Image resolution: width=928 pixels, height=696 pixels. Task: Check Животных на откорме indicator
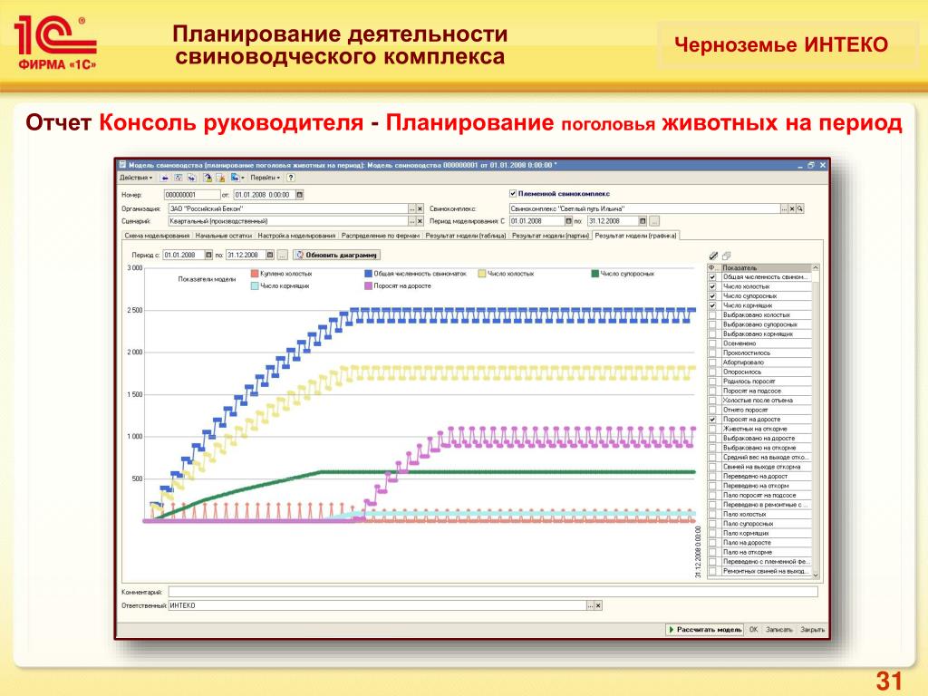[x=712, y=429]
